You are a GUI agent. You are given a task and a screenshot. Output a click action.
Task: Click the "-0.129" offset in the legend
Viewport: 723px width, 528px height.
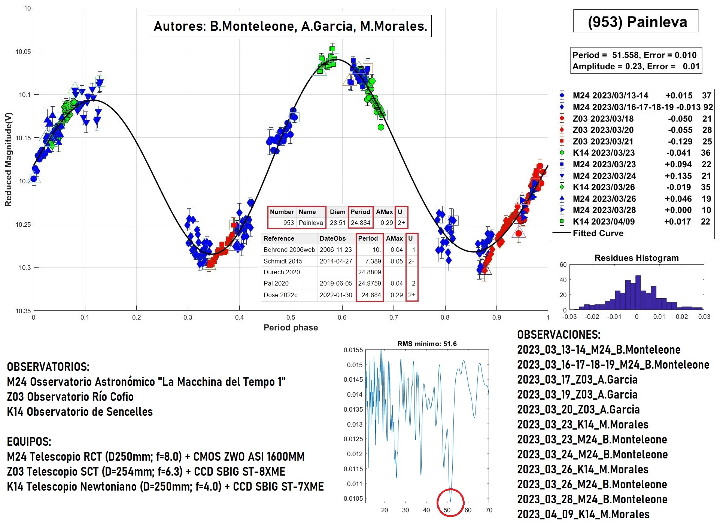point(680,141)
